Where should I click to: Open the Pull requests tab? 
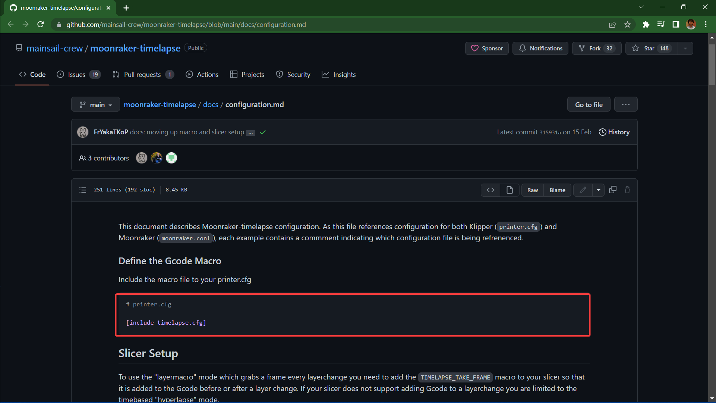click(143, 75)
